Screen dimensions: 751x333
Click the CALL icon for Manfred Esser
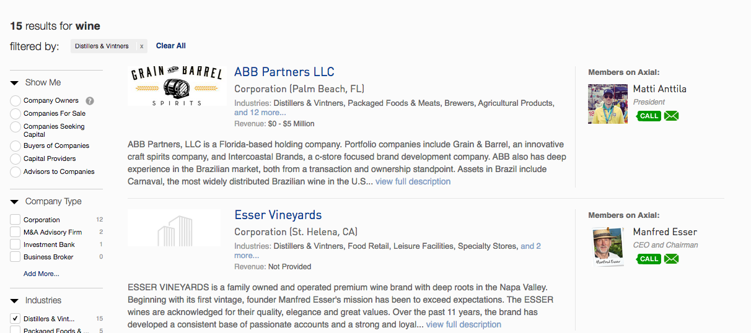click(x=648, y=259)
